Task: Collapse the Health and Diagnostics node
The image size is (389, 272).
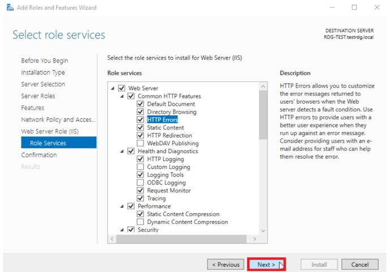Action: coord(122,151)
